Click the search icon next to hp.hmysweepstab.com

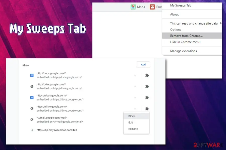pos(32,130)
